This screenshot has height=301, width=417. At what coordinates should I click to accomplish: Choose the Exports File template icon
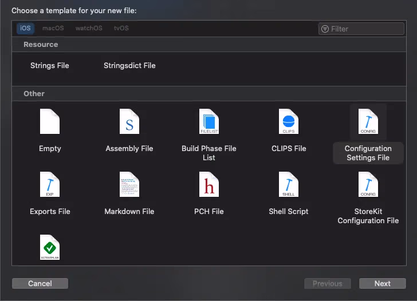coord(50,184)
